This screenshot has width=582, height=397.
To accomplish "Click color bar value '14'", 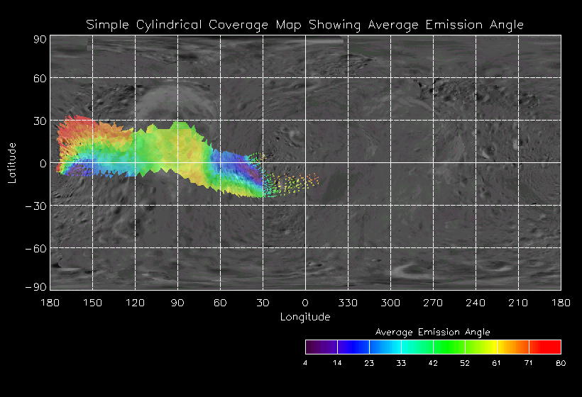I will [337, 363].
